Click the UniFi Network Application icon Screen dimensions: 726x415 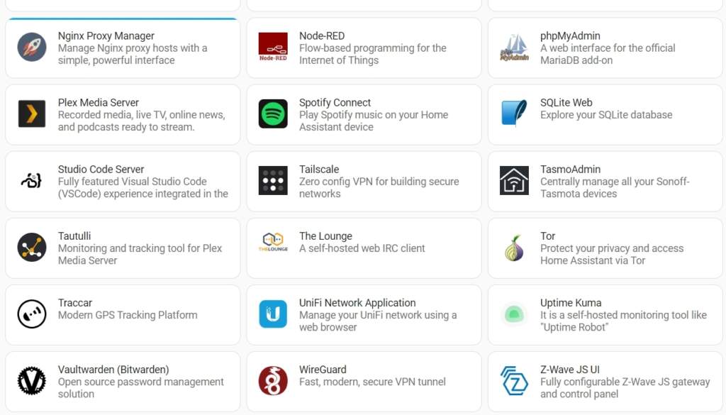coord(273,314)
